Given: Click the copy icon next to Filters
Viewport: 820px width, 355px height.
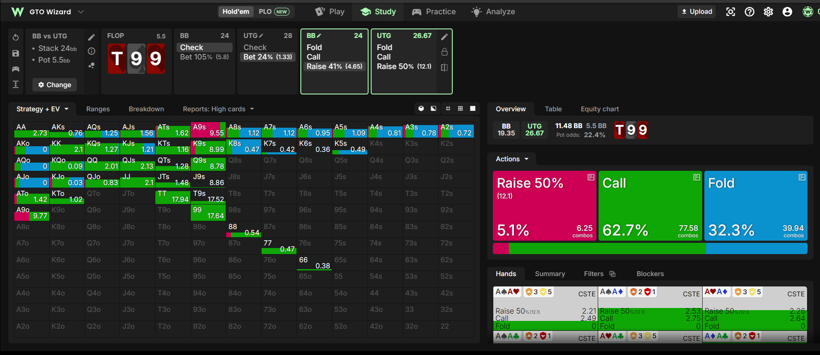Looking at the screenshot, I should (x=612, y=274).
